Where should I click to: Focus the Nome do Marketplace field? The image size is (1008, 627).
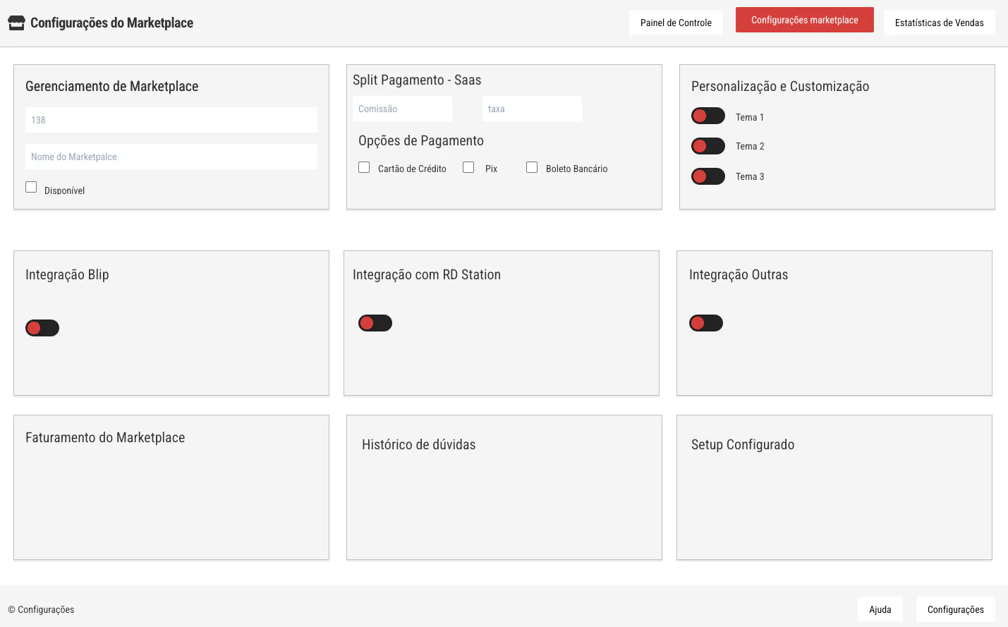coord(171,157)
